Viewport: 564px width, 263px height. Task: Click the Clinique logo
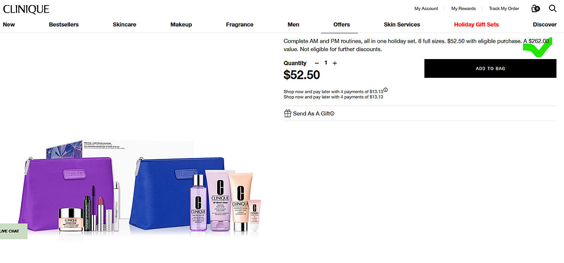(26, 9)
